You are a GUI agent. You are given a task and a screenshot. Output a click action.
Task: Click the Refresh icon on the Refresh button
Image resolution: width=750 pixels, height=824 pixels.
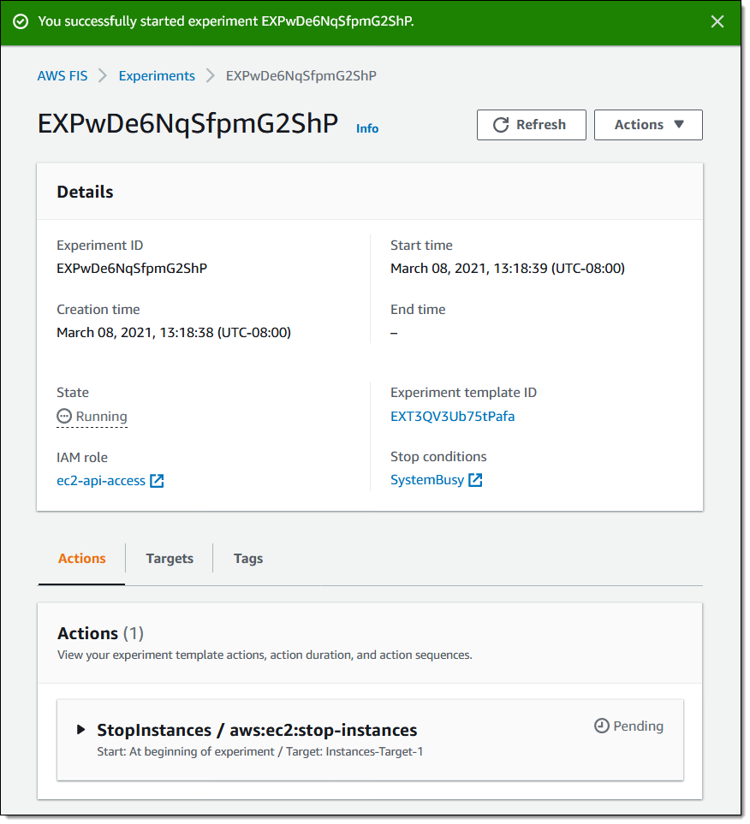click(500, 124)
